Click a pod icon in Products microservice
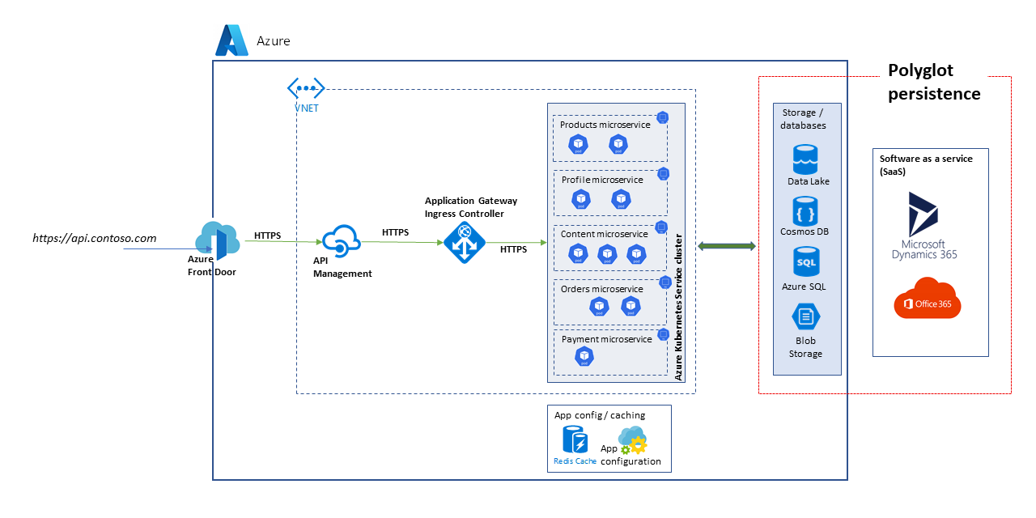The height and width of the screenshot is (518, 1036). [578, 142]
